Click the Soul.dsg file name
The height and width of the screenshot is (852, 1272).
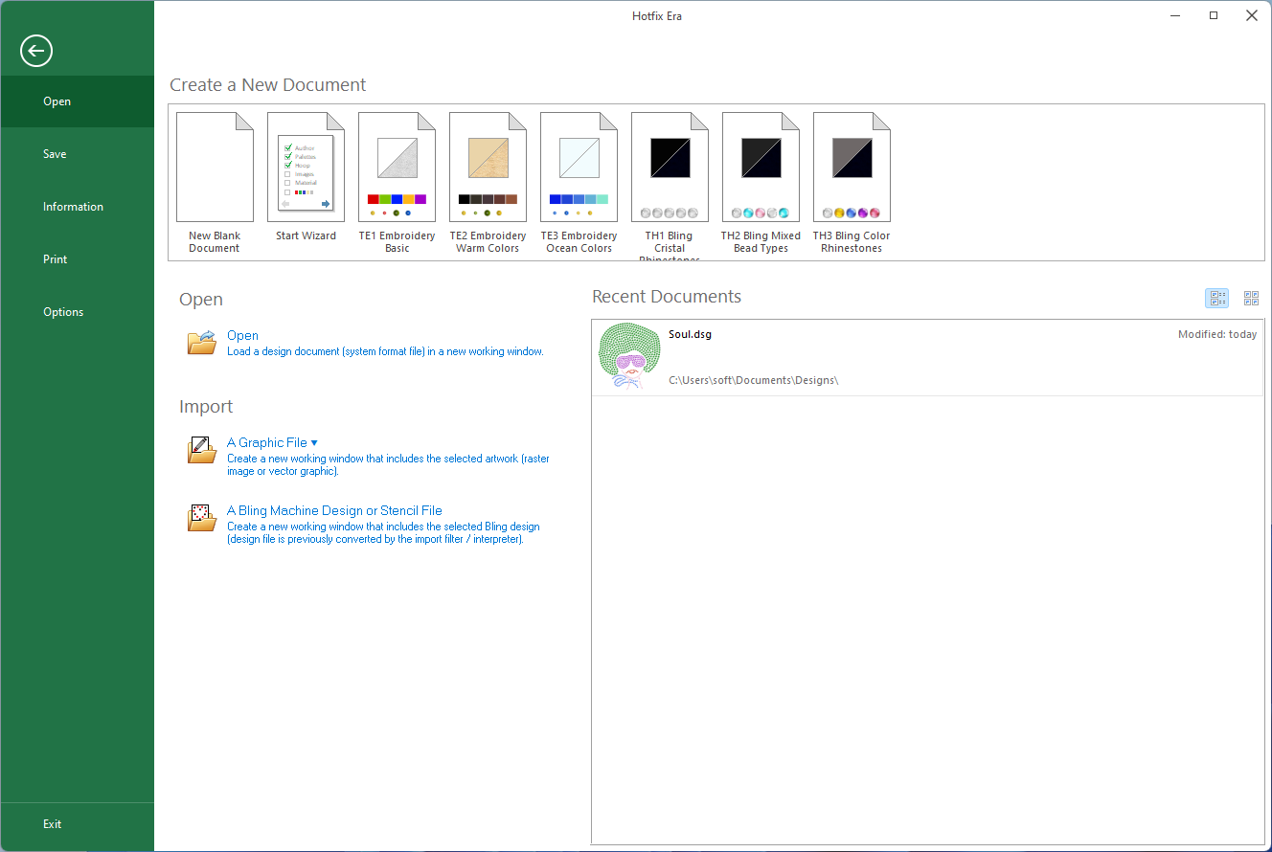coord(690,334)
